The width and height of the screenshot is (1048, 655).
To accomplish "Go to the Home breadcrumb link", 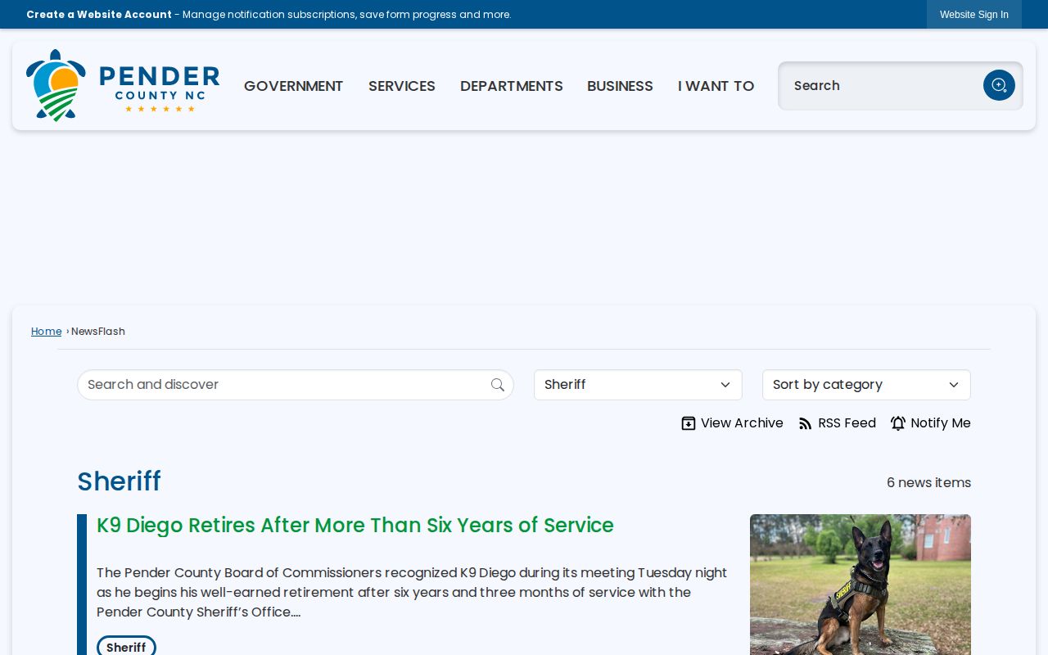I will pos(47,332).
